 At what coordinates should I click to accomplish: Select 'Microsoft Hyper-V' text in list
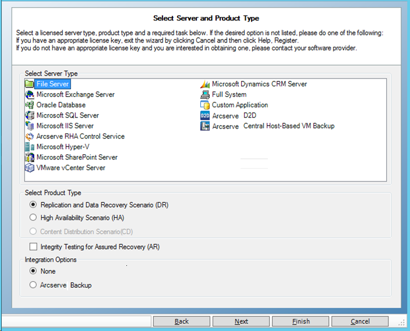63,147
